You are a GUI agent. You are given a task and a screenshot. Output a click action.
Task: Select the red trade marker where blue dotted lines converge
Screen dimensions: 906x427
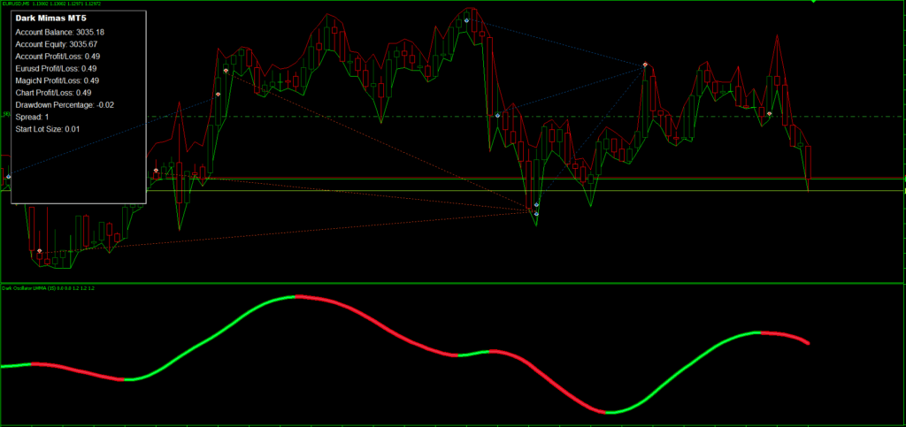click(x=645, y=65)
